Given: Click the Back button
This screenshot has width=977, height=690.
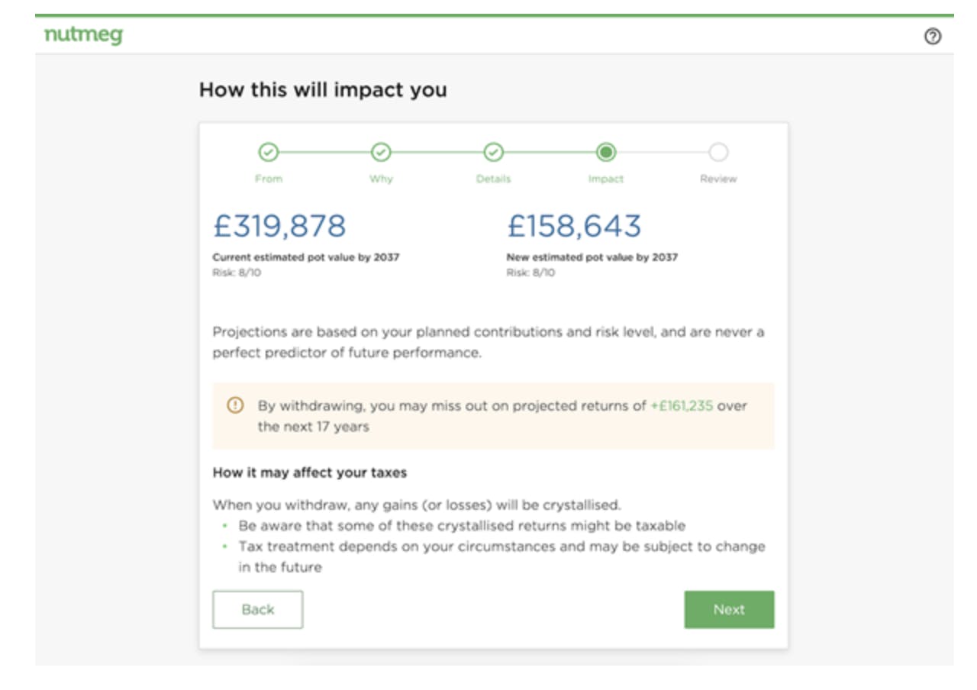Looking at the screenshot, I should 258,609.
